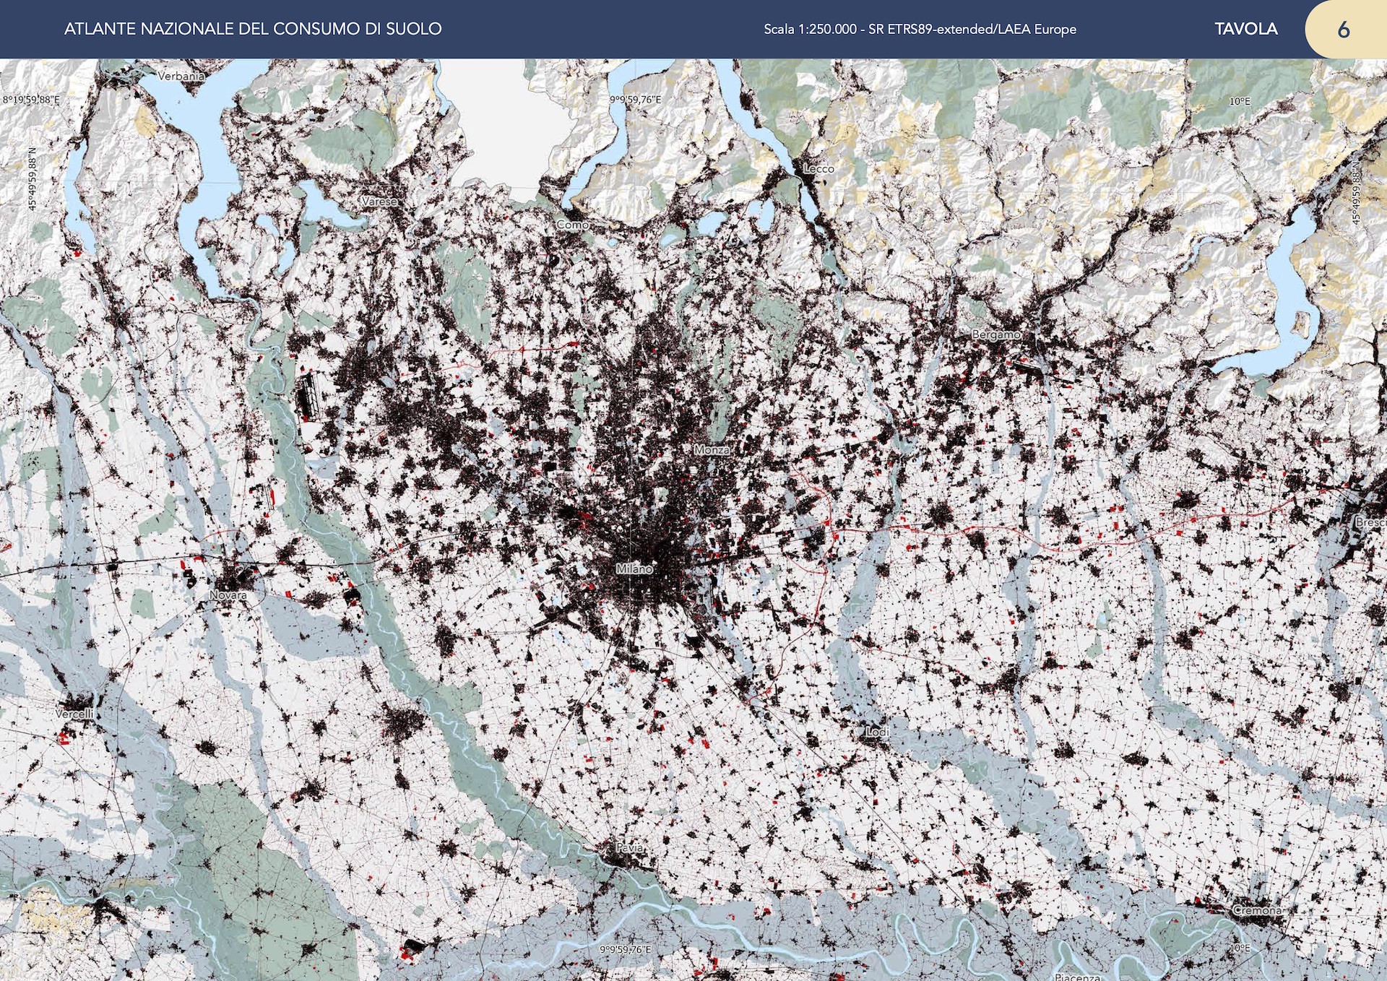This screenshot has width=1387, height=981.
Task: Click the Atlante Nazionale del Consumo title
Action: coord(253,29)
